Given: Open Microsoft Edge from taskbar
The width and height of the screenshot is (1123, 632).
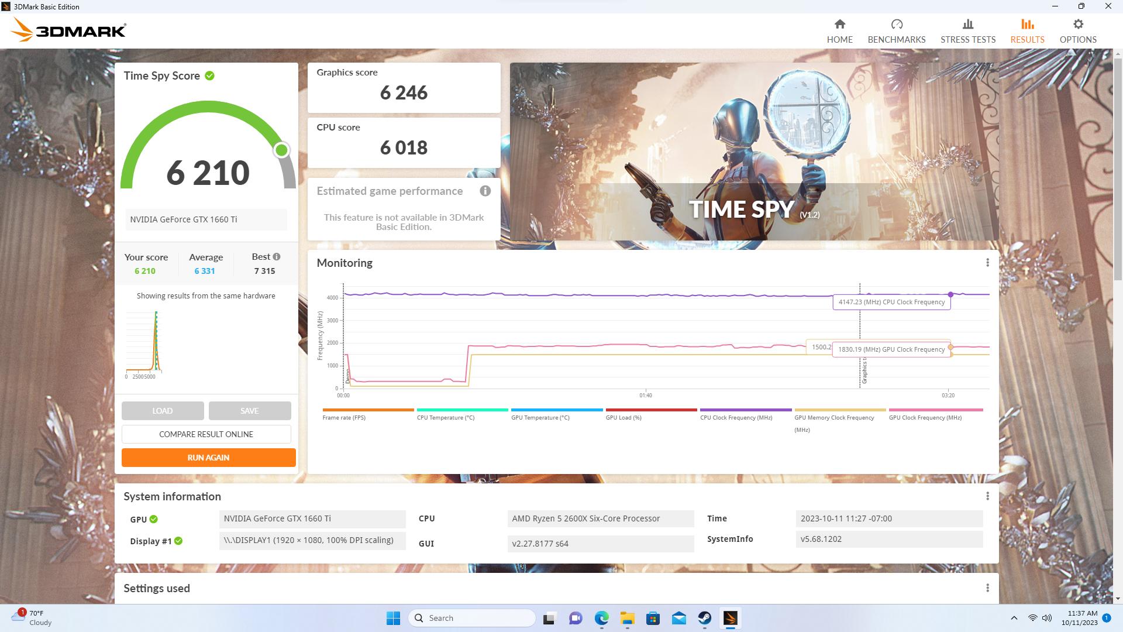Looking at the screenshot, I should point(601,618).
